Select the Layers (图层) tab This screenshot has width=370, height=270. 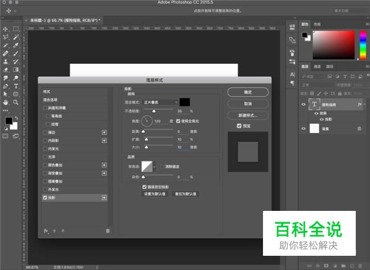tap(305, 67)
